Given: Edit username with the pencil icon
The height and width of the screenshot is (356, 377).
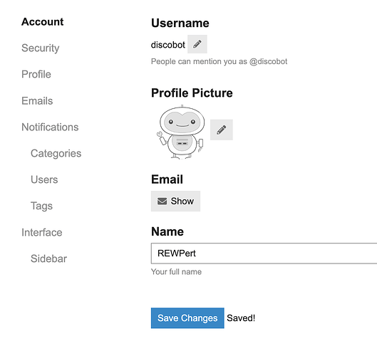Looking at the screenshot, I should point(197,44).
